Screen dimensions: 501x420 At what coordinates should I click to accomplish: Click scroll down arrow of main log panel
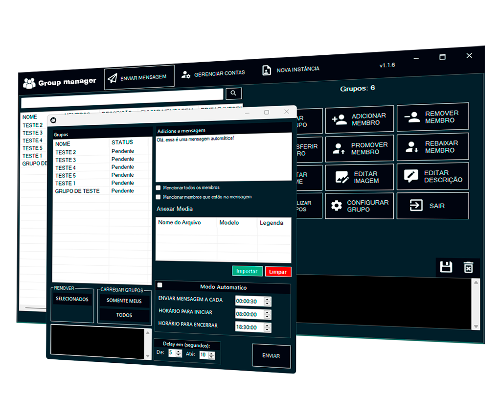[x=476, y=326]
